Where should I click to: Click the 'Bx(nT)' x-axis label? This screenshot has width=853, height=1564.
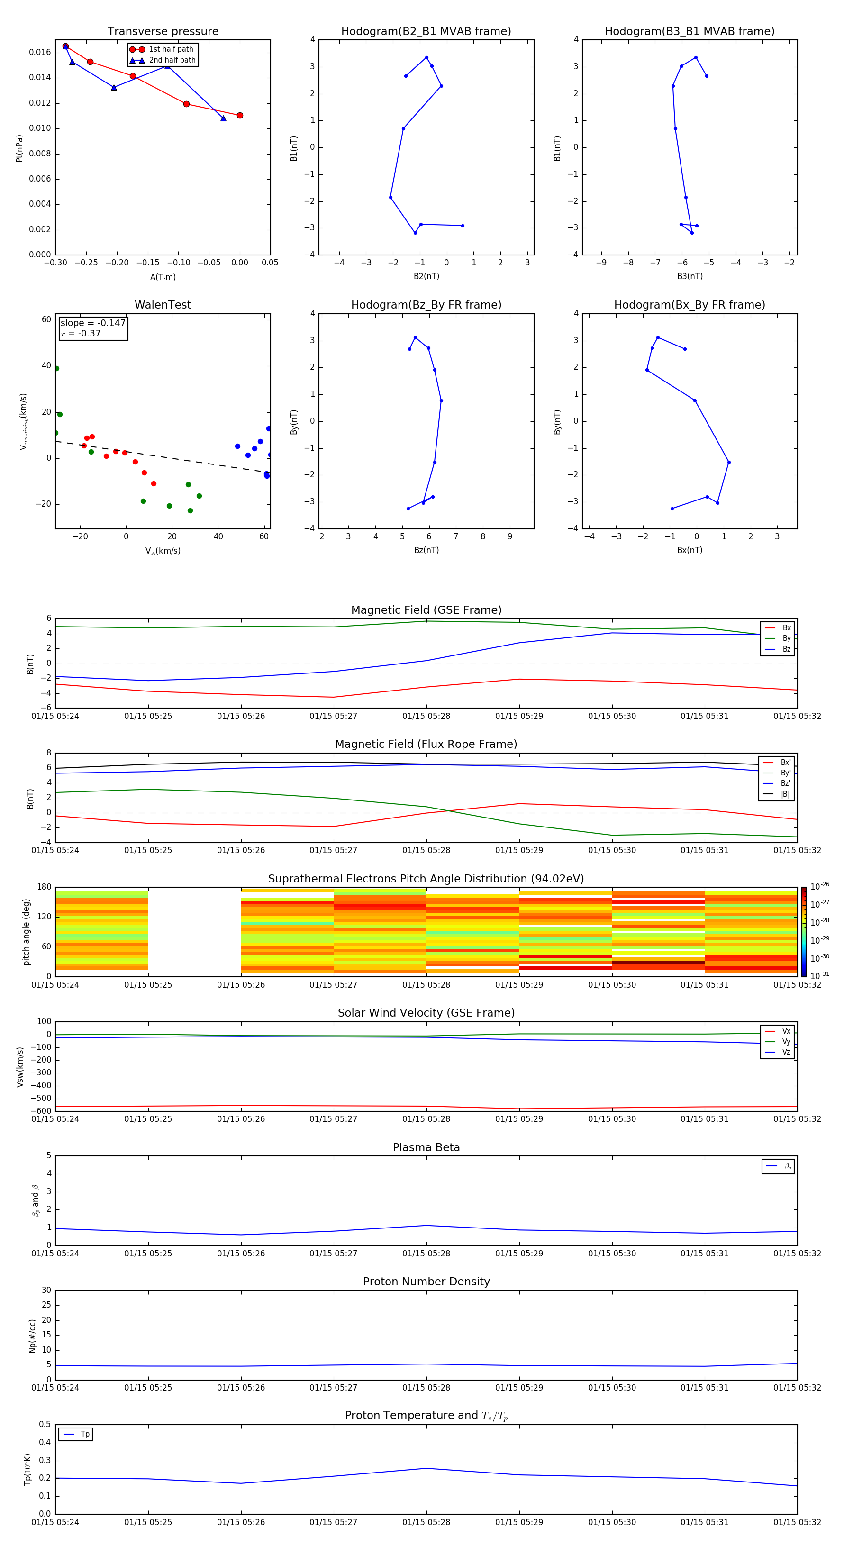pyautogui.click(x=690, y=550)
